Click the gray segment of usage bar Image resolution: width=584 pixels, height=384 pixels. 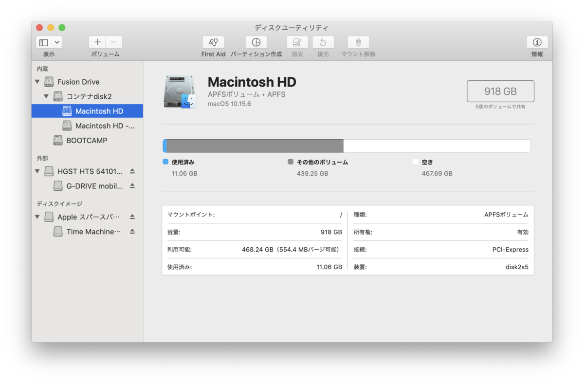coord(255,146)
